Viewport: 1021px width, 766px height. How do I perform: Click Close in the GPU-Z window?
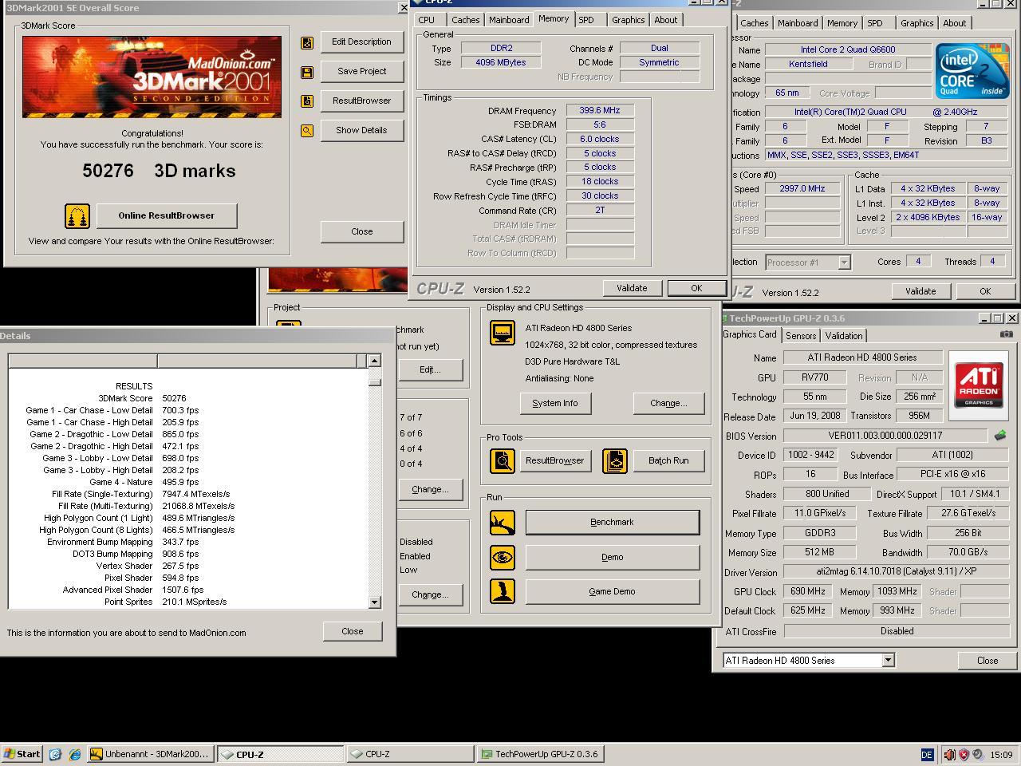(987, 661)
